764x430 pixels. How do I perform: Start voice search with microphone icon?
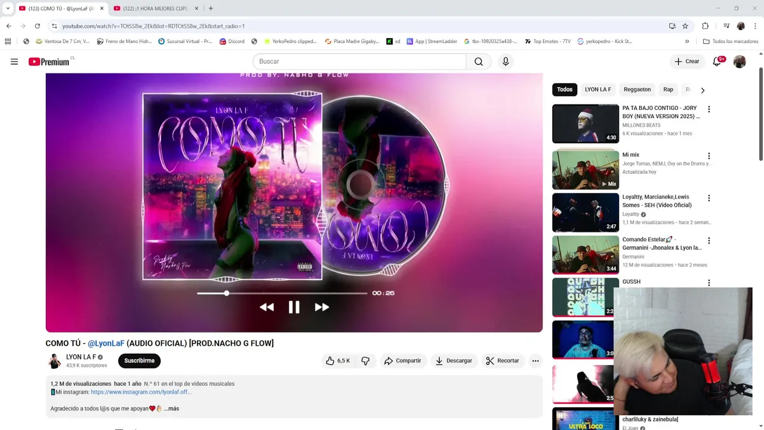[x=506, y=62]
